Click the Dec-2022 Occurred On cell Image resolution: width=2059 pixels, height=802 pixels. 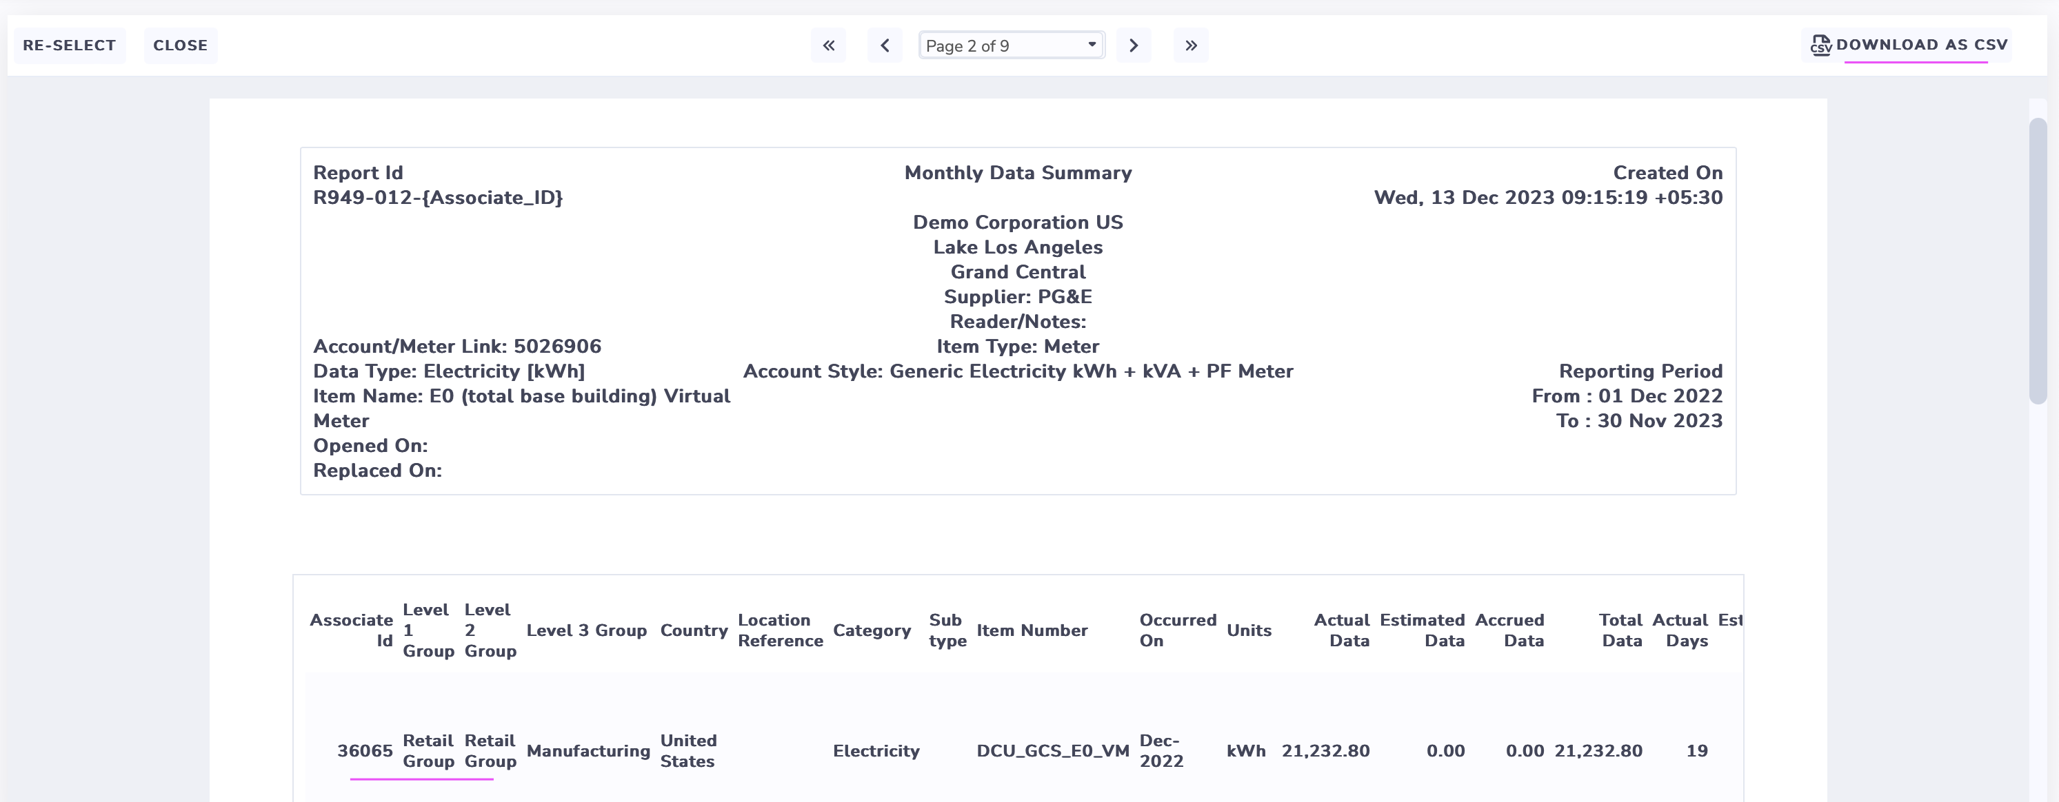tap(1161, 750)
